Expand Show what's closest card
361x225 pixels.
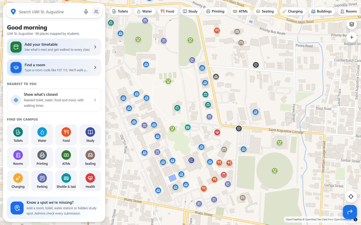point(54,100)
